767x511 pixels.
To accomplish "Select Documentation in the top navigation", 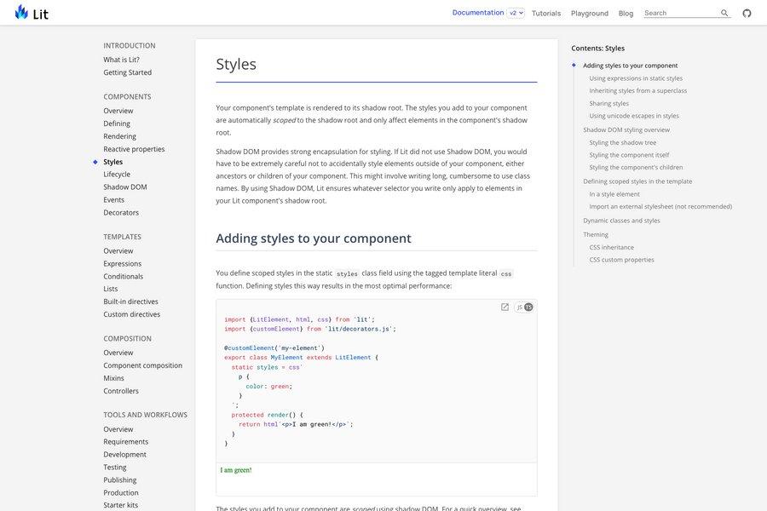I will (x=476, y=10).
